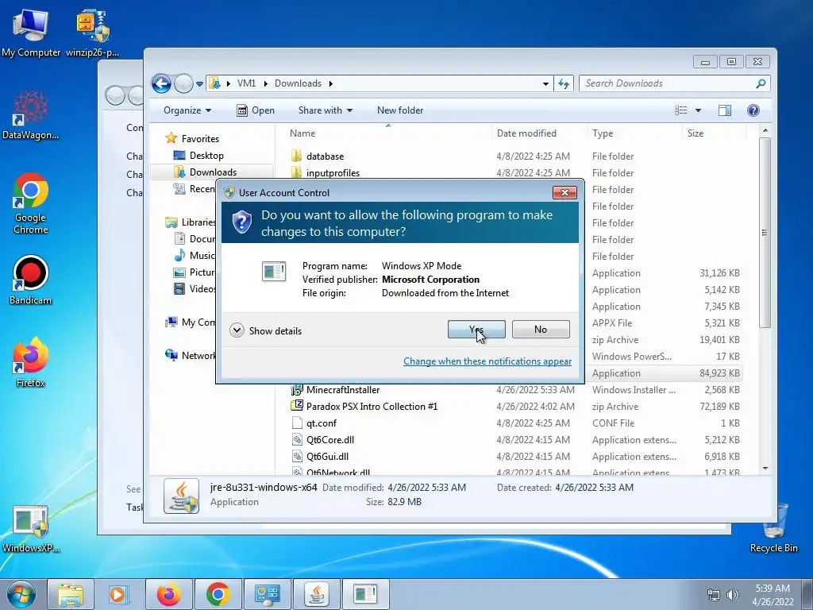The image size is (813, 610).
Task: Sort by the Size column header
Action: 714,133
